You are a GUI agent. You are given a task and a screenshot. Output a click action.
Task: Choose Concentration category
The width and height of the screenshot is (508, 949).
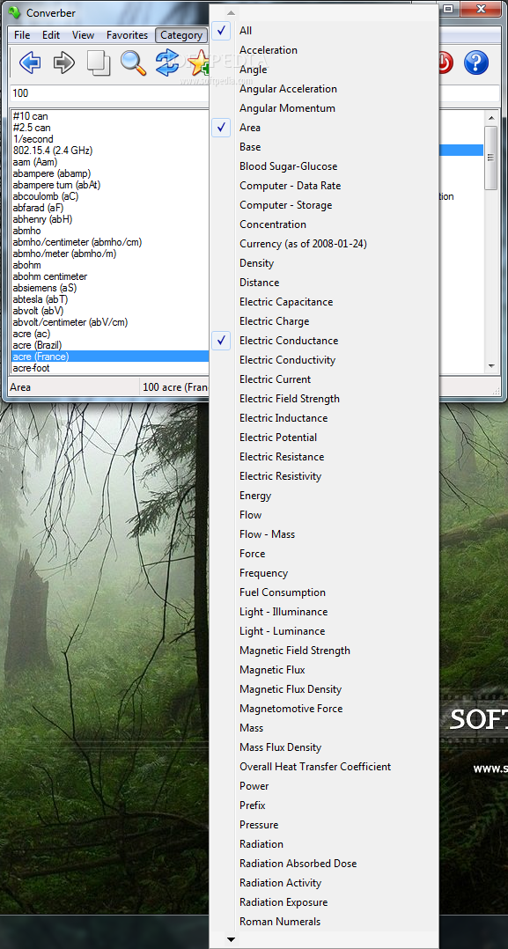click(x=324, y=224)
